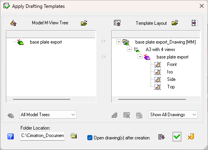
Task: Confirm with the green check mark button
Action: [177, 137]
